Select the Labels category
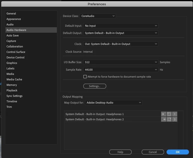193x158 pixels. pos(31,68)
